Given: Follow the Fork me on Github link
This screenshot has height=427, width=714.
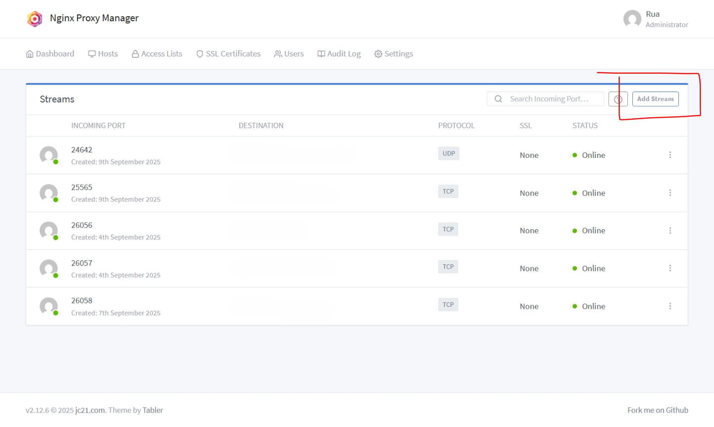Looking at the screenshot, I should (657, 410).
